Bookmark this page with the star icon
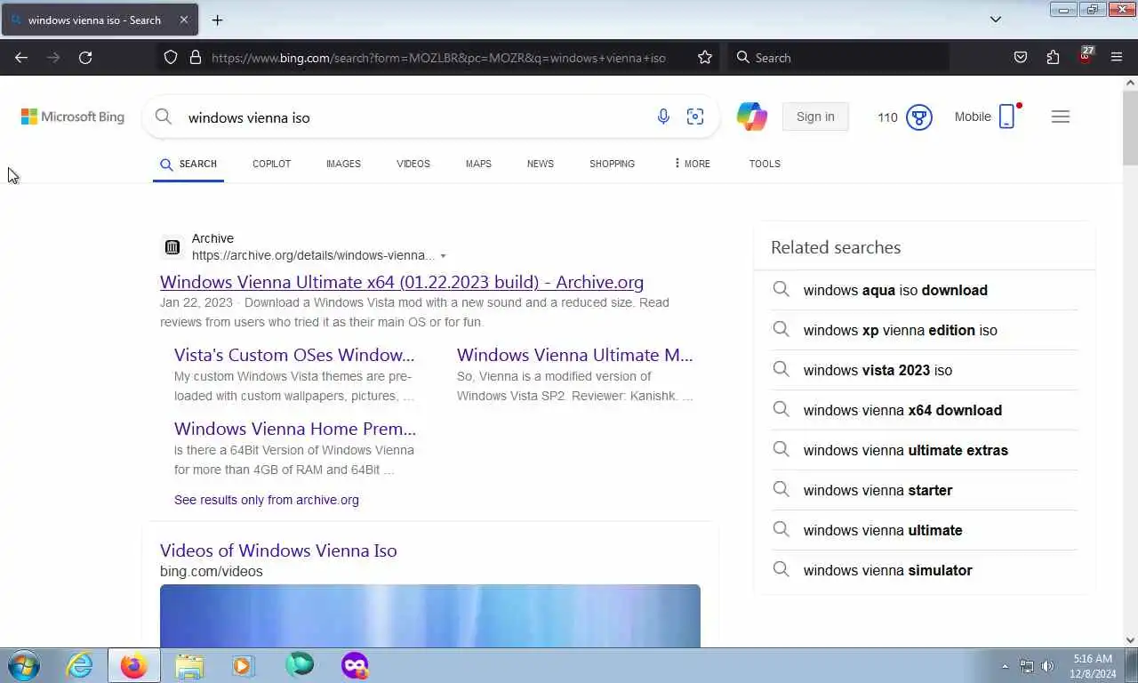Image resolution: width=1138 pixels, height=683 pixels. 705,58
